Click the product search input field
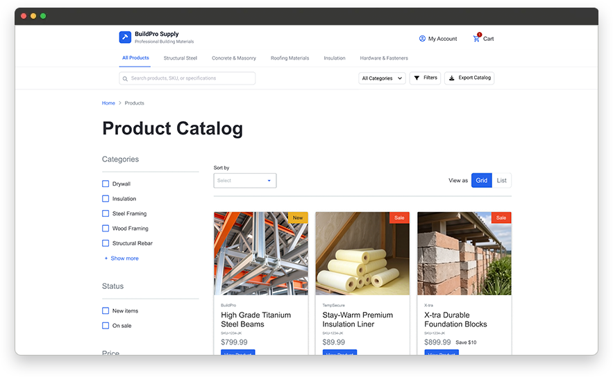This screenshot has height=377, width=613. [x=187, y=78]
